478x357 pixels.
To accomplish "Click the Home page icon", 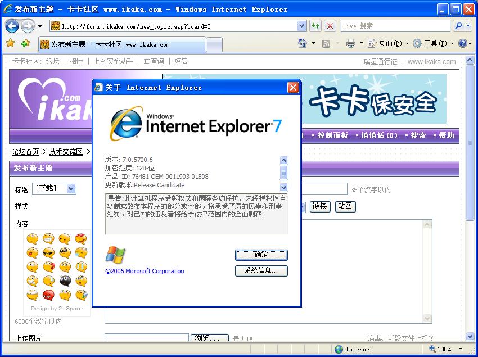I will [303, 44].
